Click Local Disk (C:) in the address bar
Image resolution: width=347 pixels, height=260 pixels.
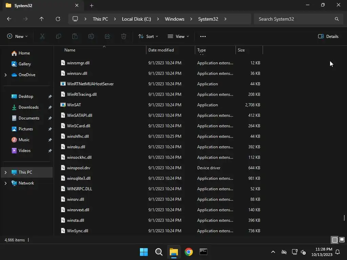point(136,19)
